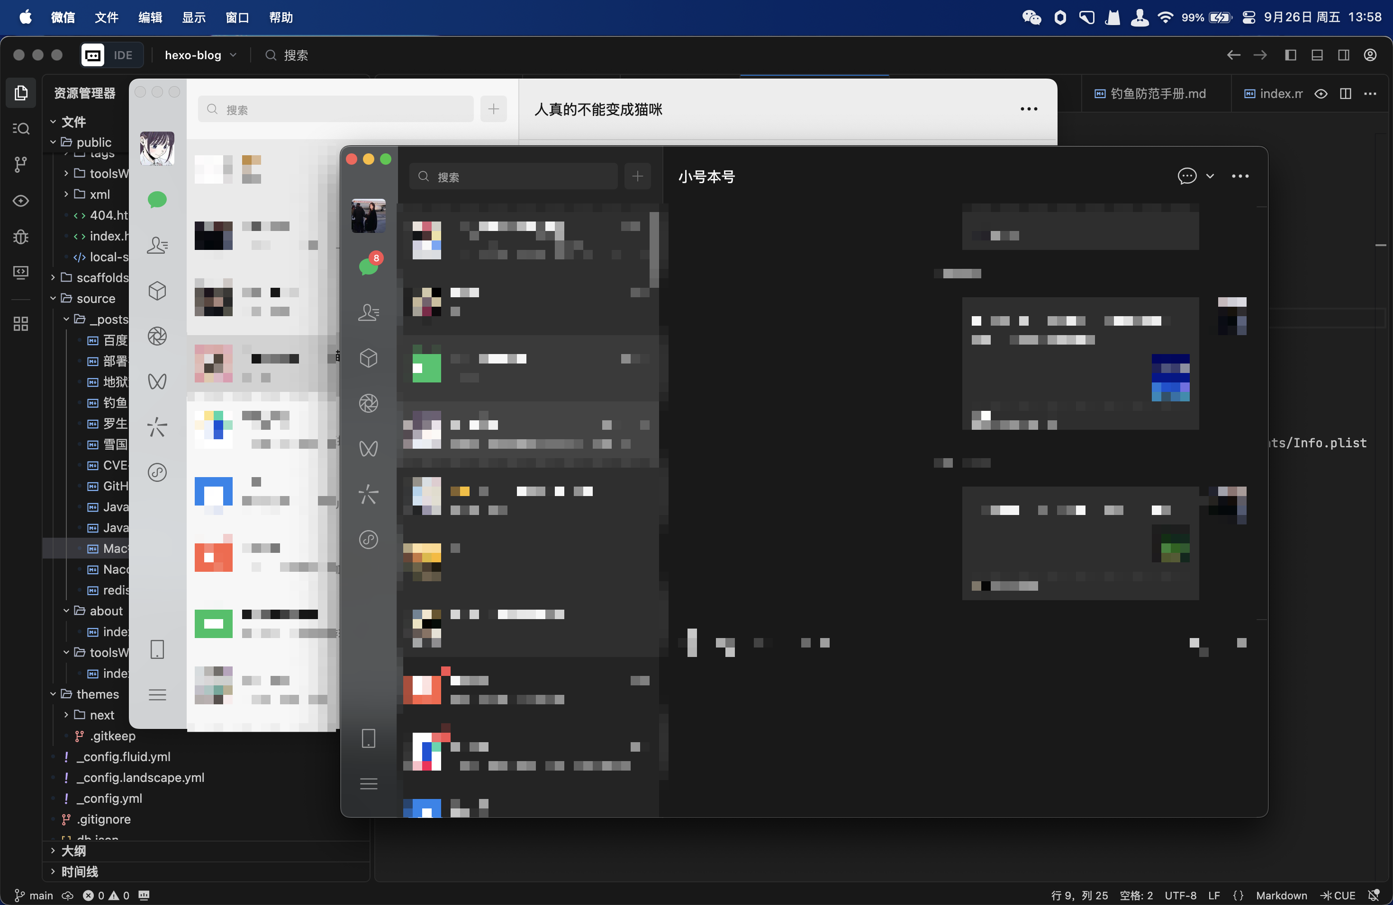Click the plus button beside dark WeChat search

(637, 176)
